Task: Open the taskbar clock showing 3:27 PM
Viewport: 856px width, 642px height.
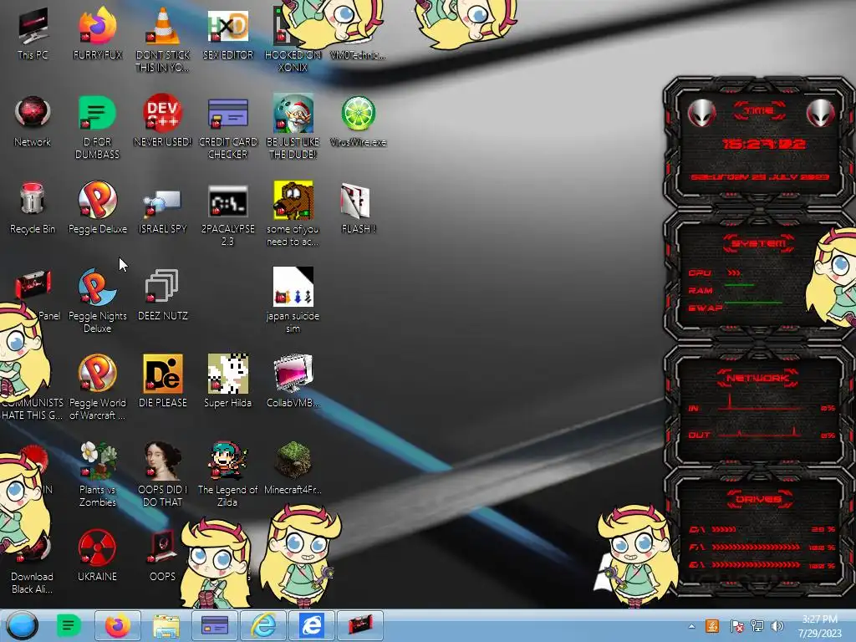Action: 819,625
